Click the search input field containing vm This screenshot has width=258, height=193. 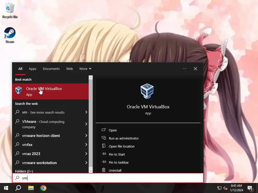[108, 178]
